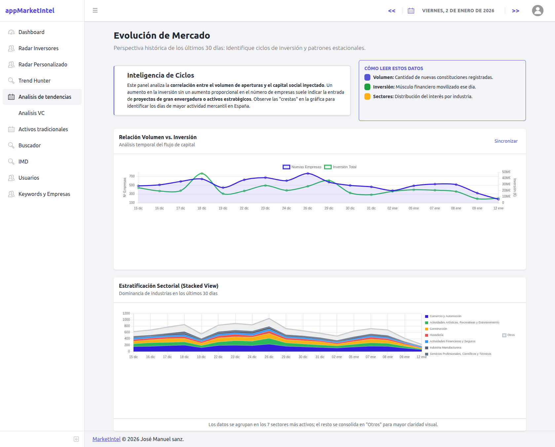Screen dimensions: 555x447
Task: Click the Construcción legend color swatch
Action: pos(426,329)
